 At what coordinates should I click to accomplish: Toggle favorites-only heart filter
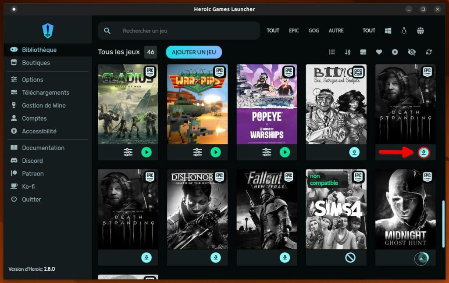click(379, 52)
